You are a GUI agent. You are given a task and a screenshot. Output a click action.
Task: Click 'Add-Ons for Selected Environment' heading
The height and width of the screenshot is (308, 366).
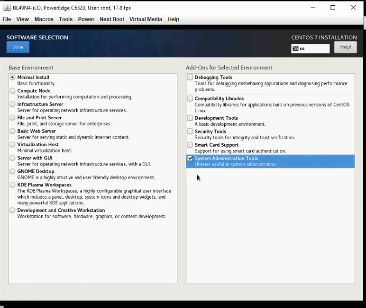229,68
